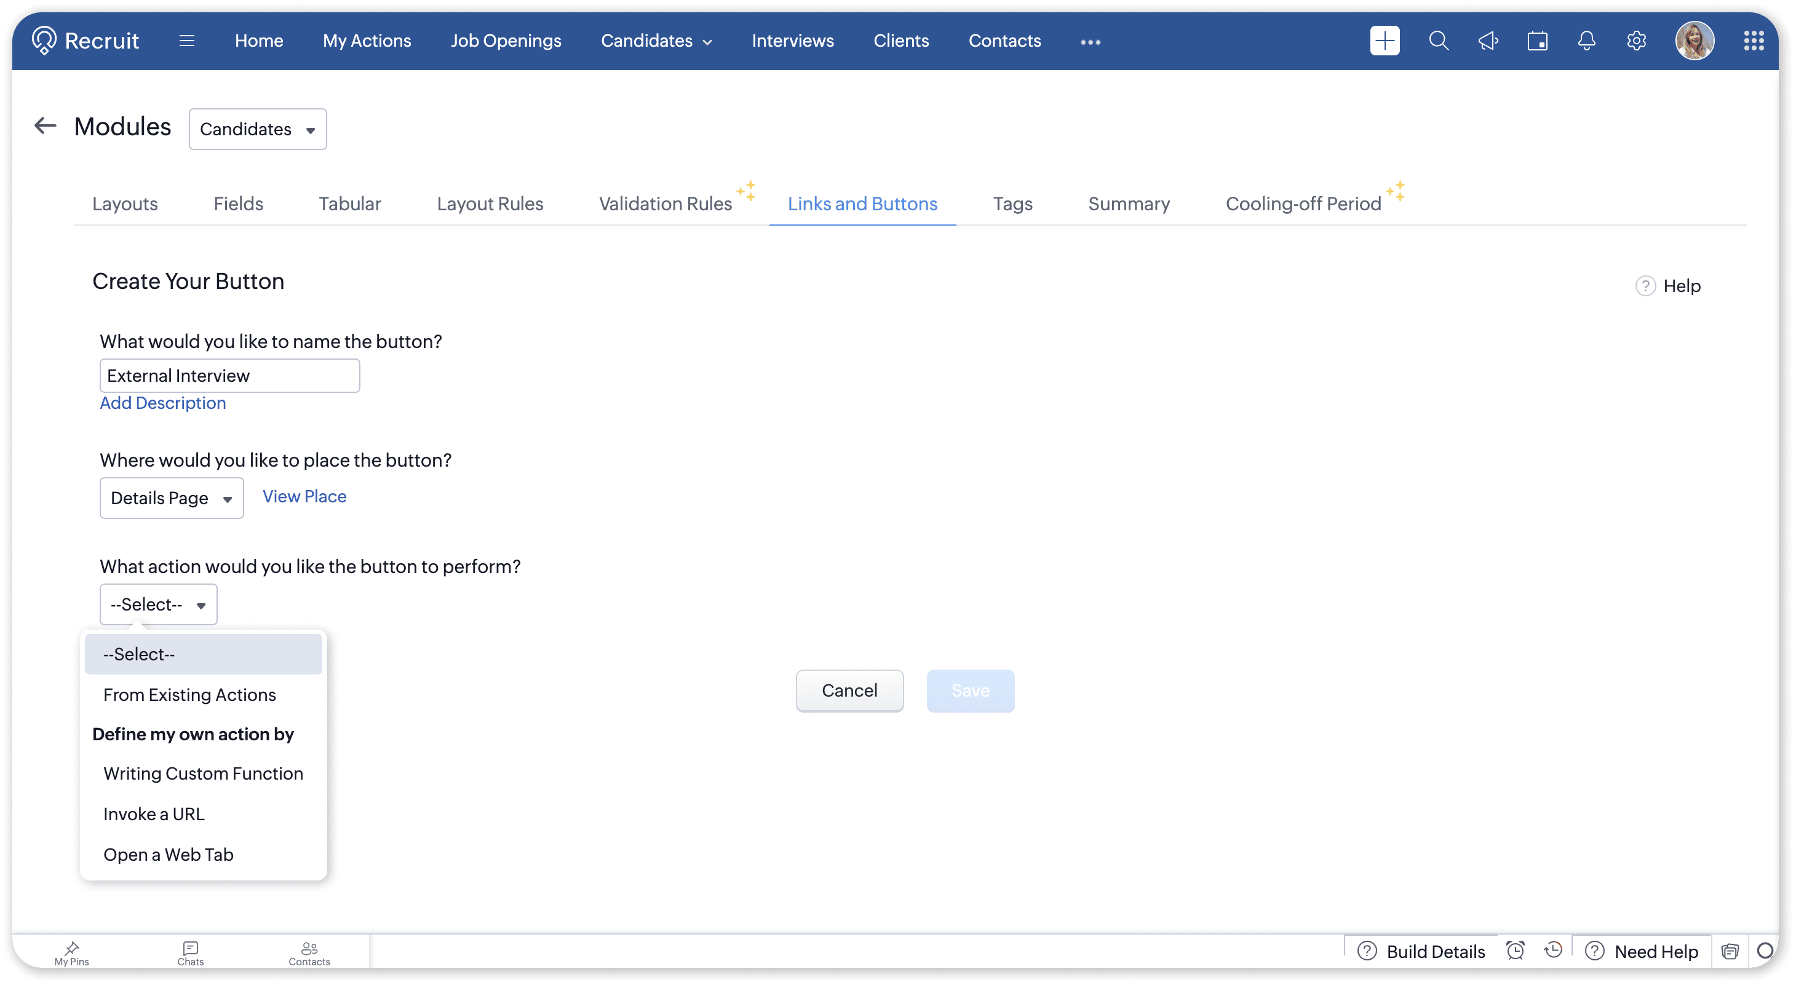Click the notifications bell icon

click(1586, 41)
